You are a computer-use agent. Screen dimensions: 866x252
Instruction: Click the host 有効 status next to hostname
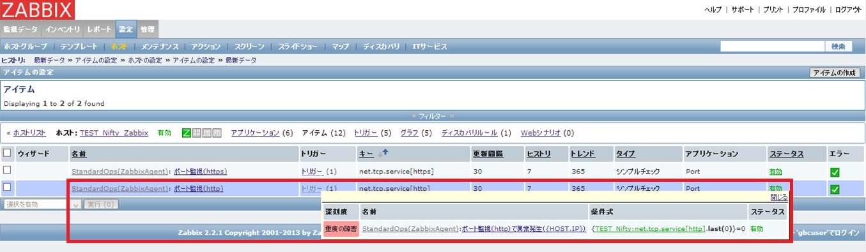(x=164, y=133)
